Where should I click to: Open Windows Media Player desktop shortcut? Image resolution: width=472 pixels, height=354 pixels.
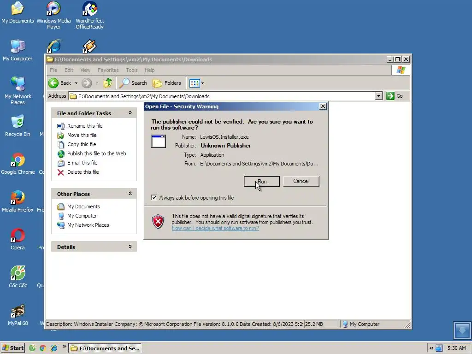[x=53, y=15]
